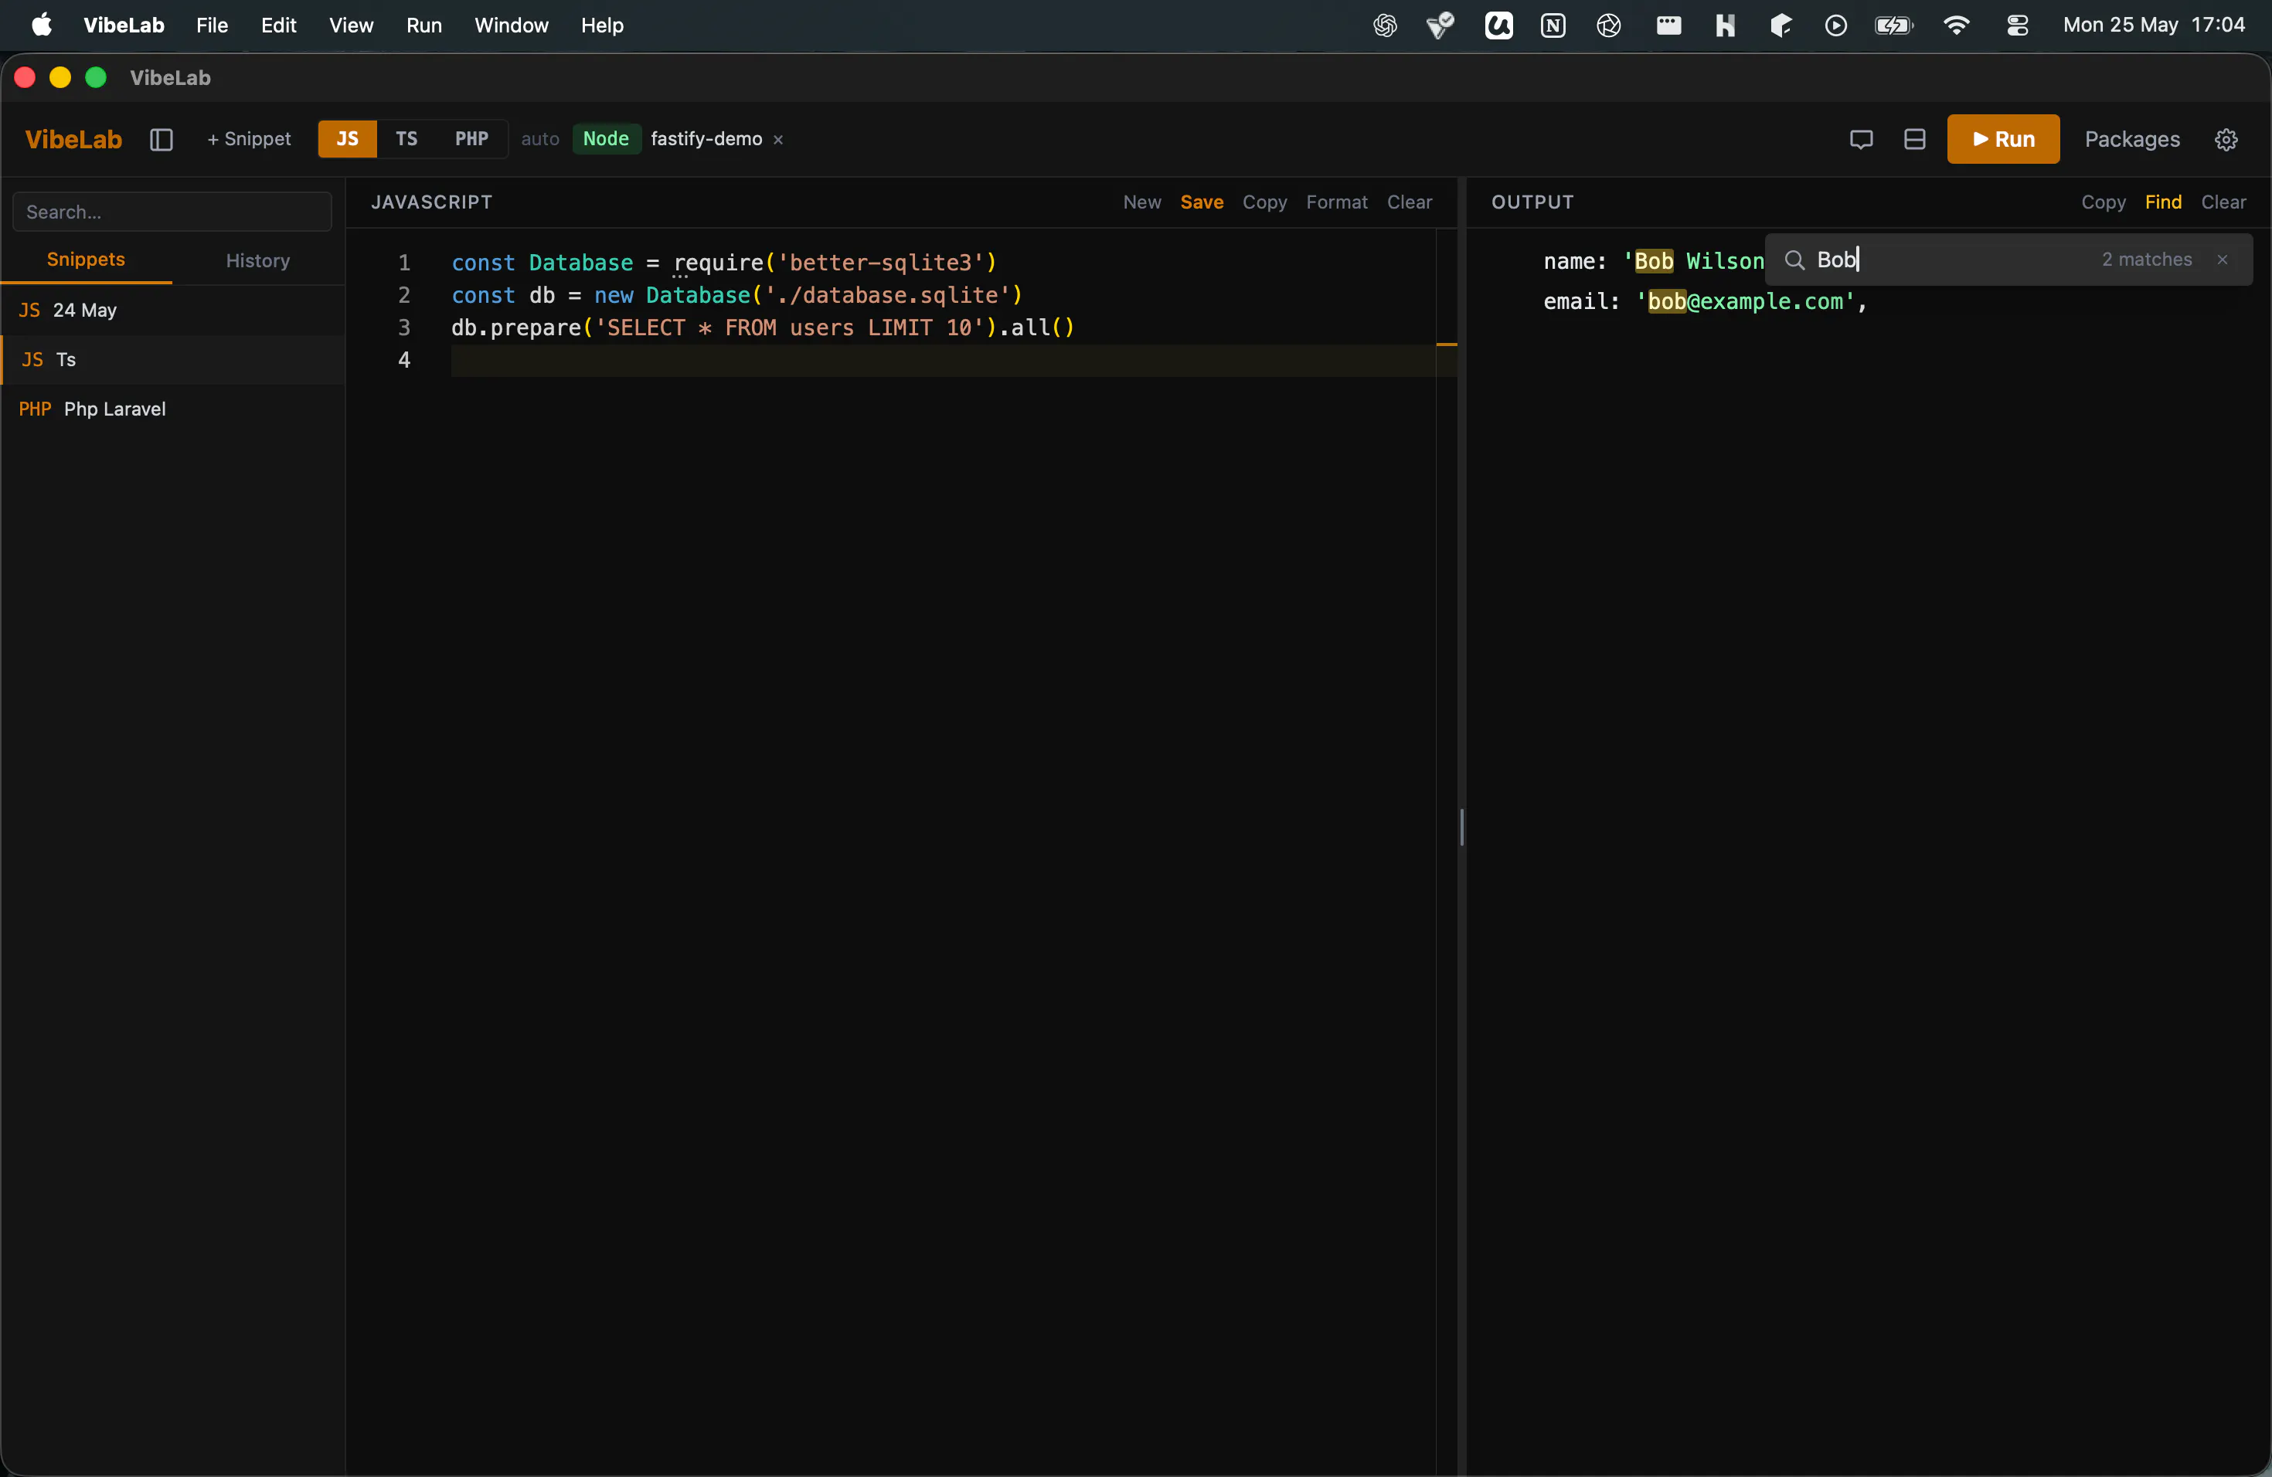Open the console/comment panel icon

(1861, 139)
